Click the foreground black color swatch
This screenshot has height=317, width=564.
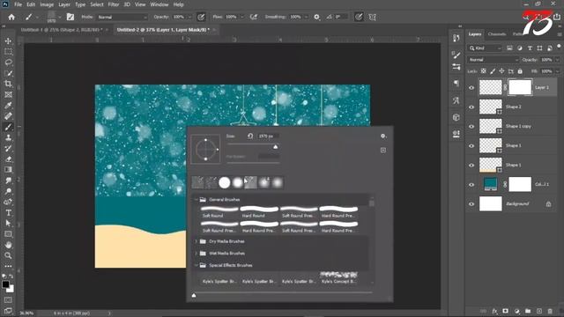point(5,284)
